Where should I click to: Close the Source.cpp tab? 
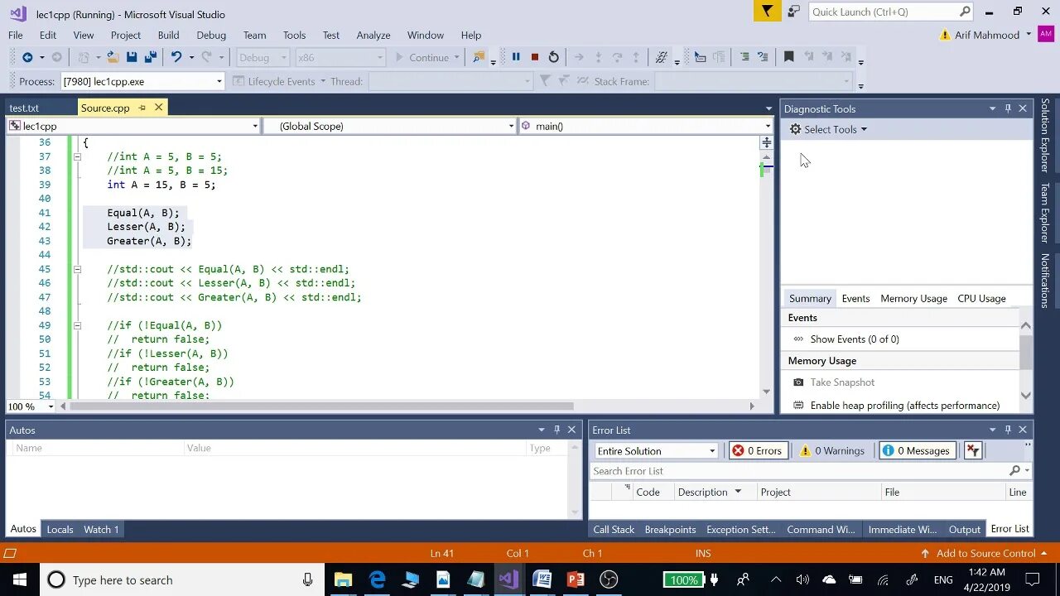click(158, 107)
